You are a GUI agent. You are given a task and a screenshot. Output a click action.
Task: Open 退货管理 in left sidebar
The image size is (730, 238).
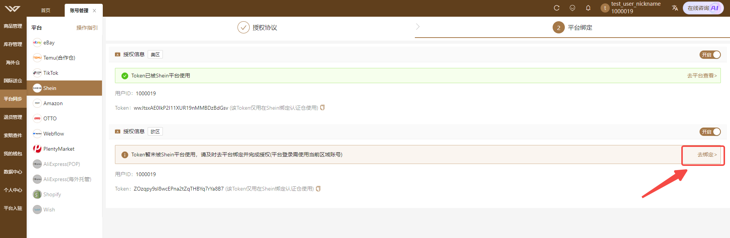pos(13,117)
